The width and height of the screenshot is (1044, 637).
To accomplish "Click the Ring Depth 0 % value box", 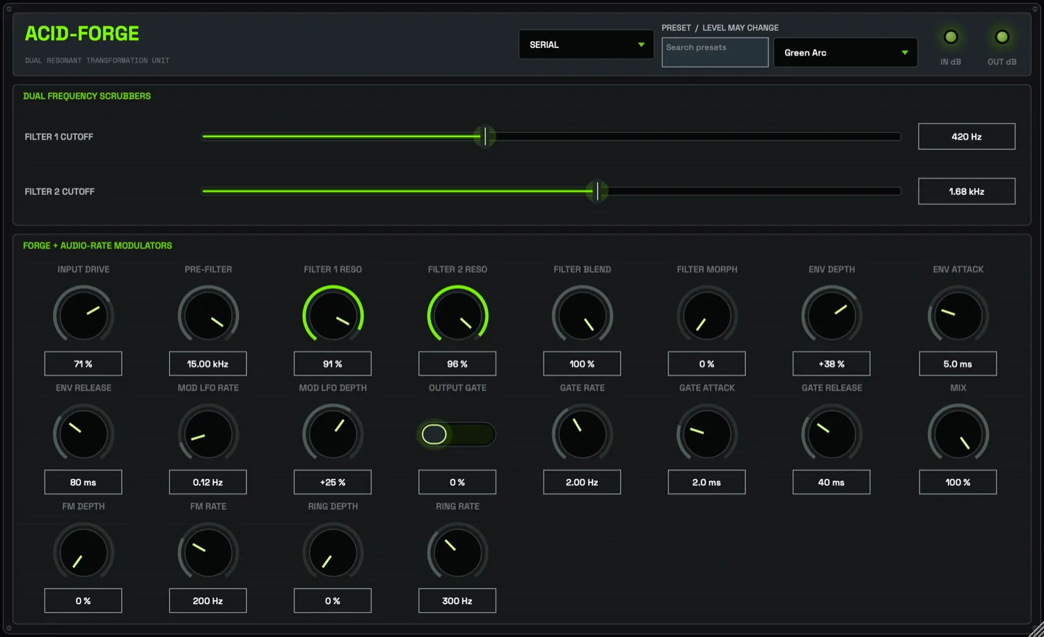I will [x=333, y=601].
